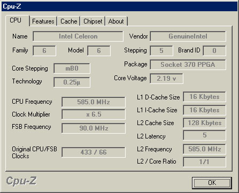The width and height of the screenshot is (239, 193).
Task: Open the Features tab
Action: tap(43, 21)
